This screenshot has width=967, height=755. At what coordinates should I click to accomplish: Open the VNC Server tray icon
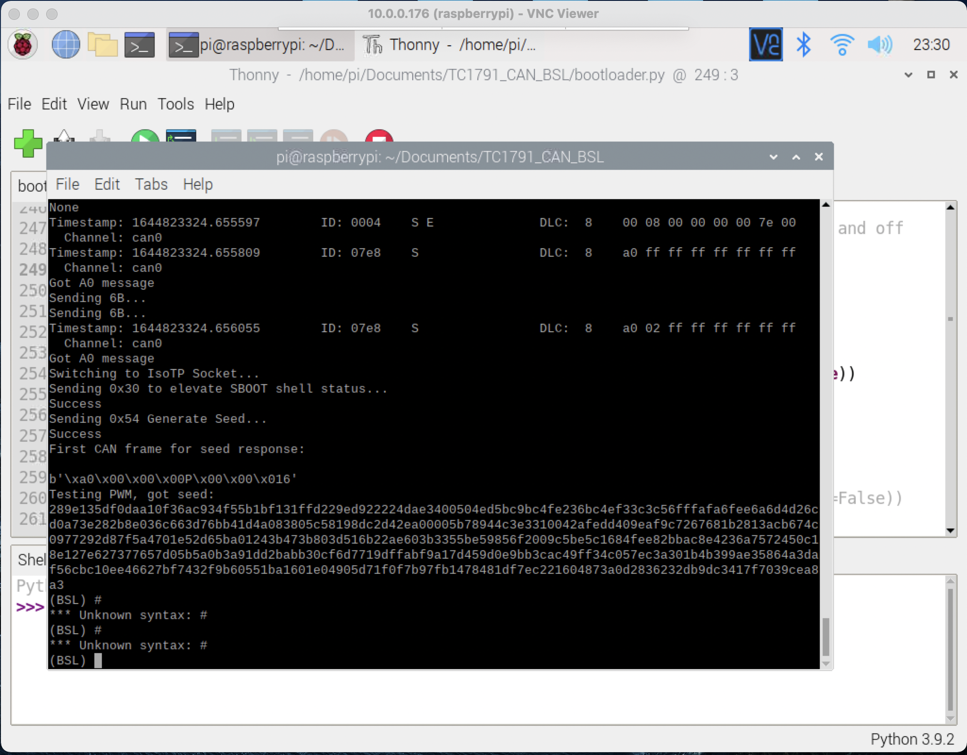[766, 45]
